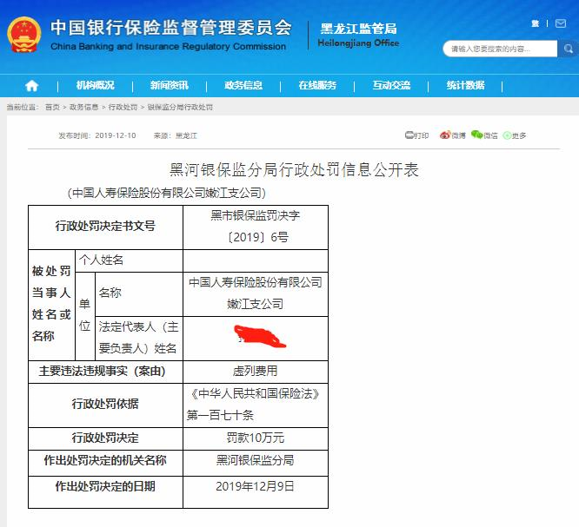The width and height of the screenshot is (579, 527).
Task: Click 名称 label cell in table
Action: pyautogui.click(x=139, y=294)
